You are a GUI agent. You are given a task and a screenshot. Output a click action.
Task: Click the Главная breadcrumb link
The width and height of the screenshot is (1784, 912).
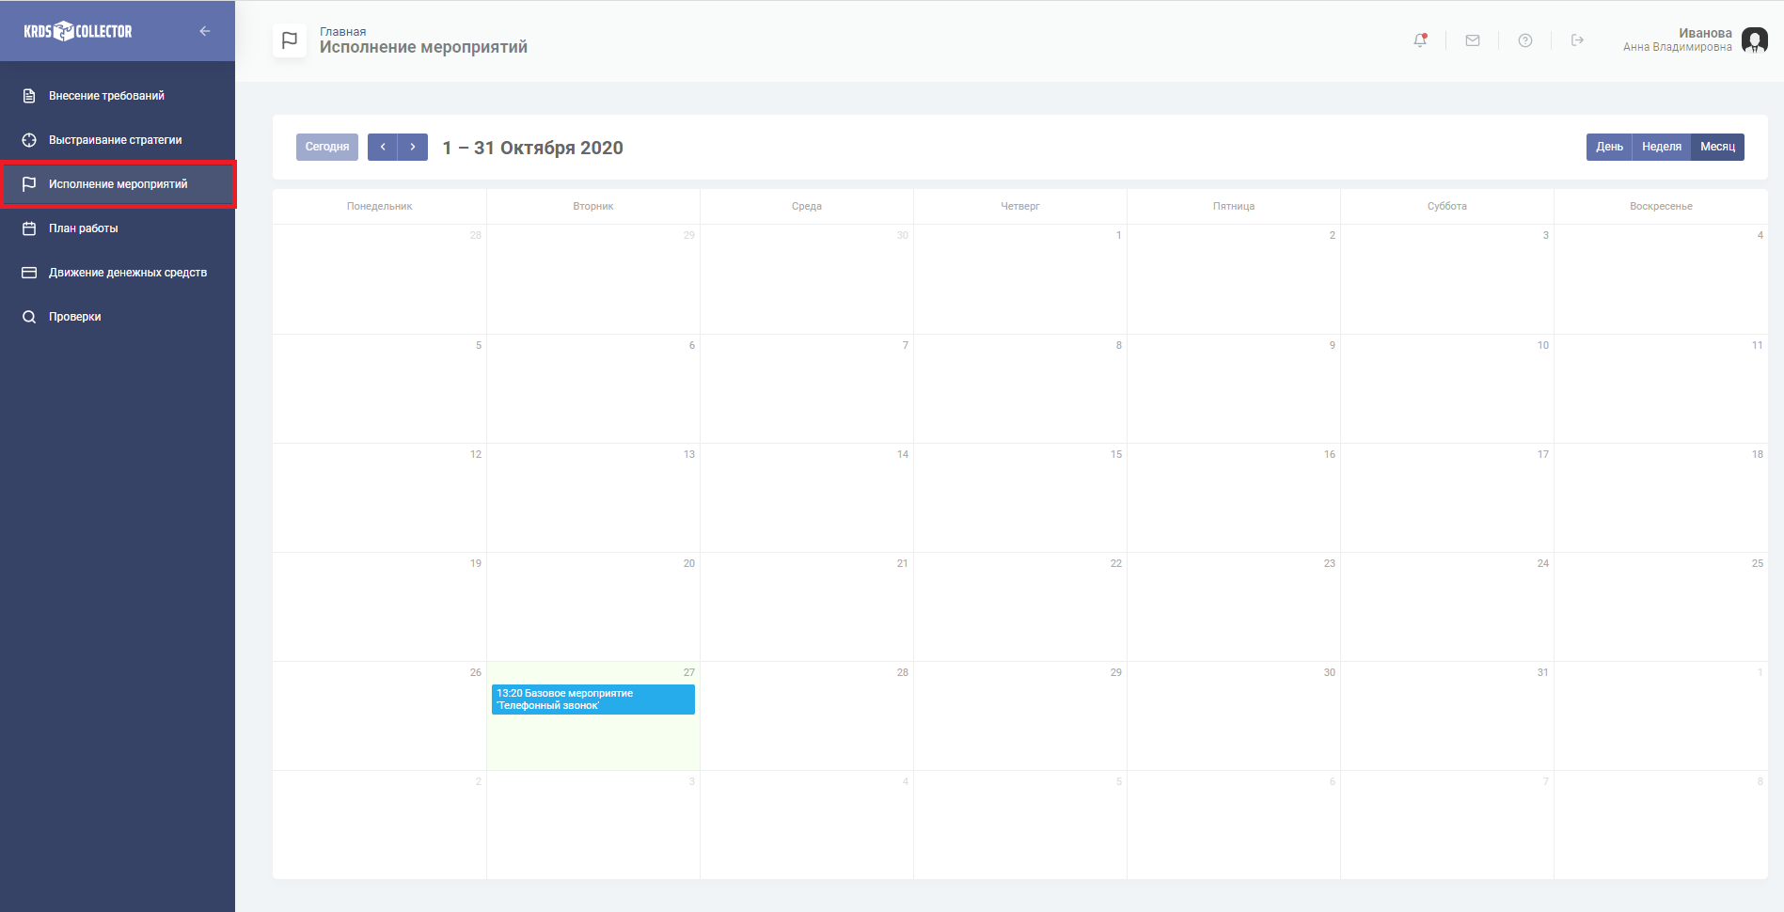(342, 32)
